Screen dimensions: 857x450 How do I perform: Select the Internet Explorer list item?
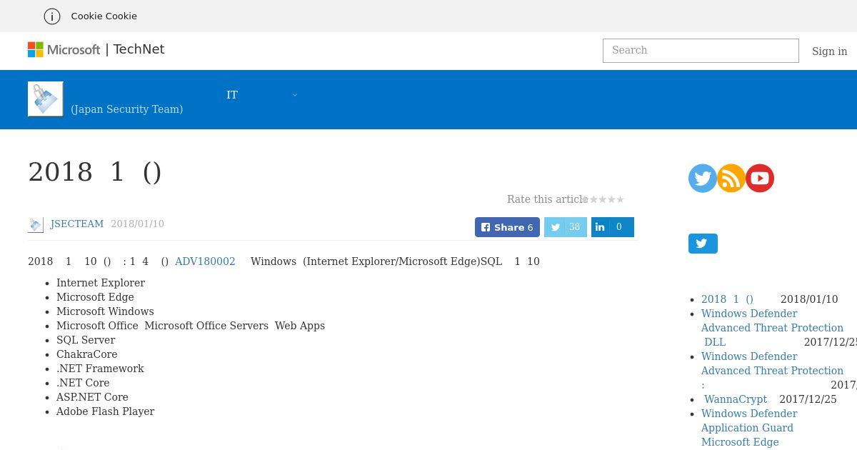coord(101,283)
